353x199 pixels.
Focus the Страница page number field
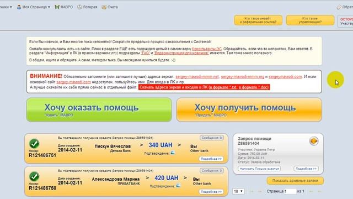(290, 191)
